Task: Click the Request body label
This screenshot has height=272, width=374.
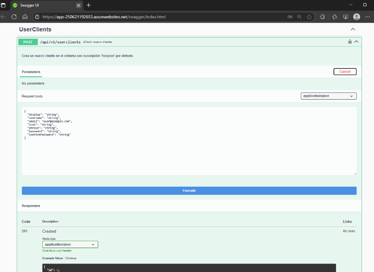Action: [32, 96]
